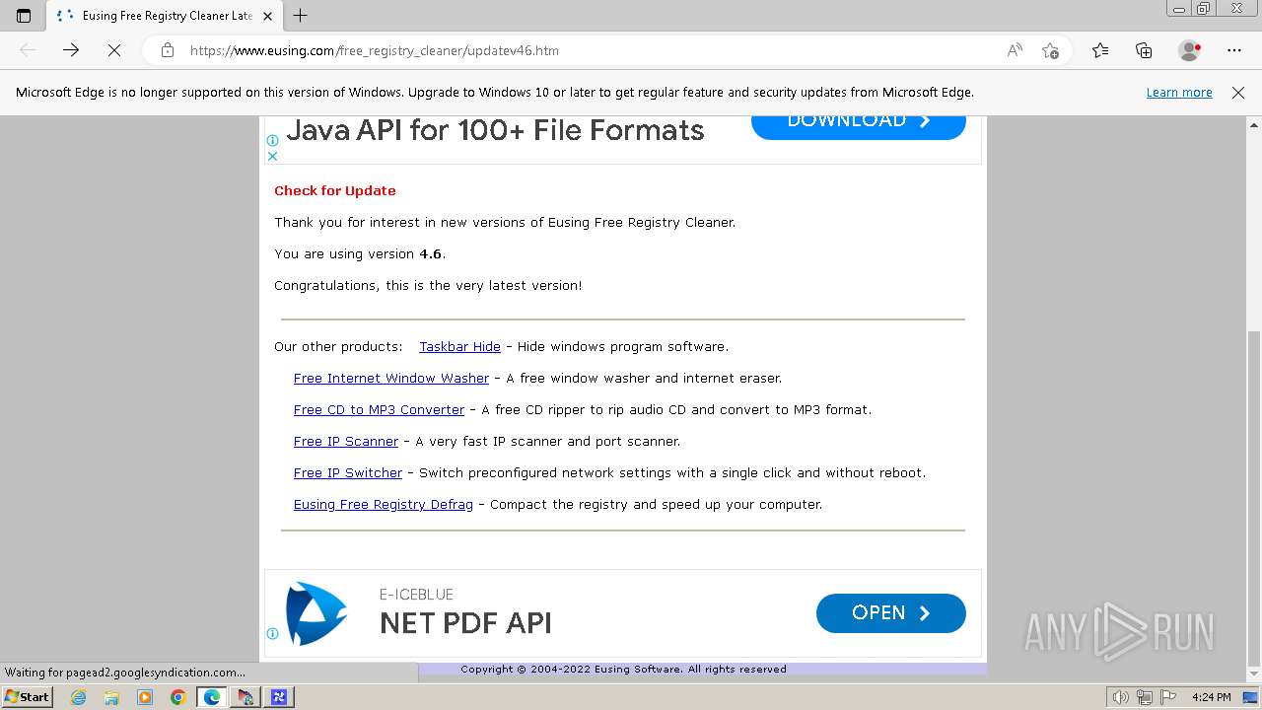
Task: Stop page loading with X button
Action: click(114, 50)
